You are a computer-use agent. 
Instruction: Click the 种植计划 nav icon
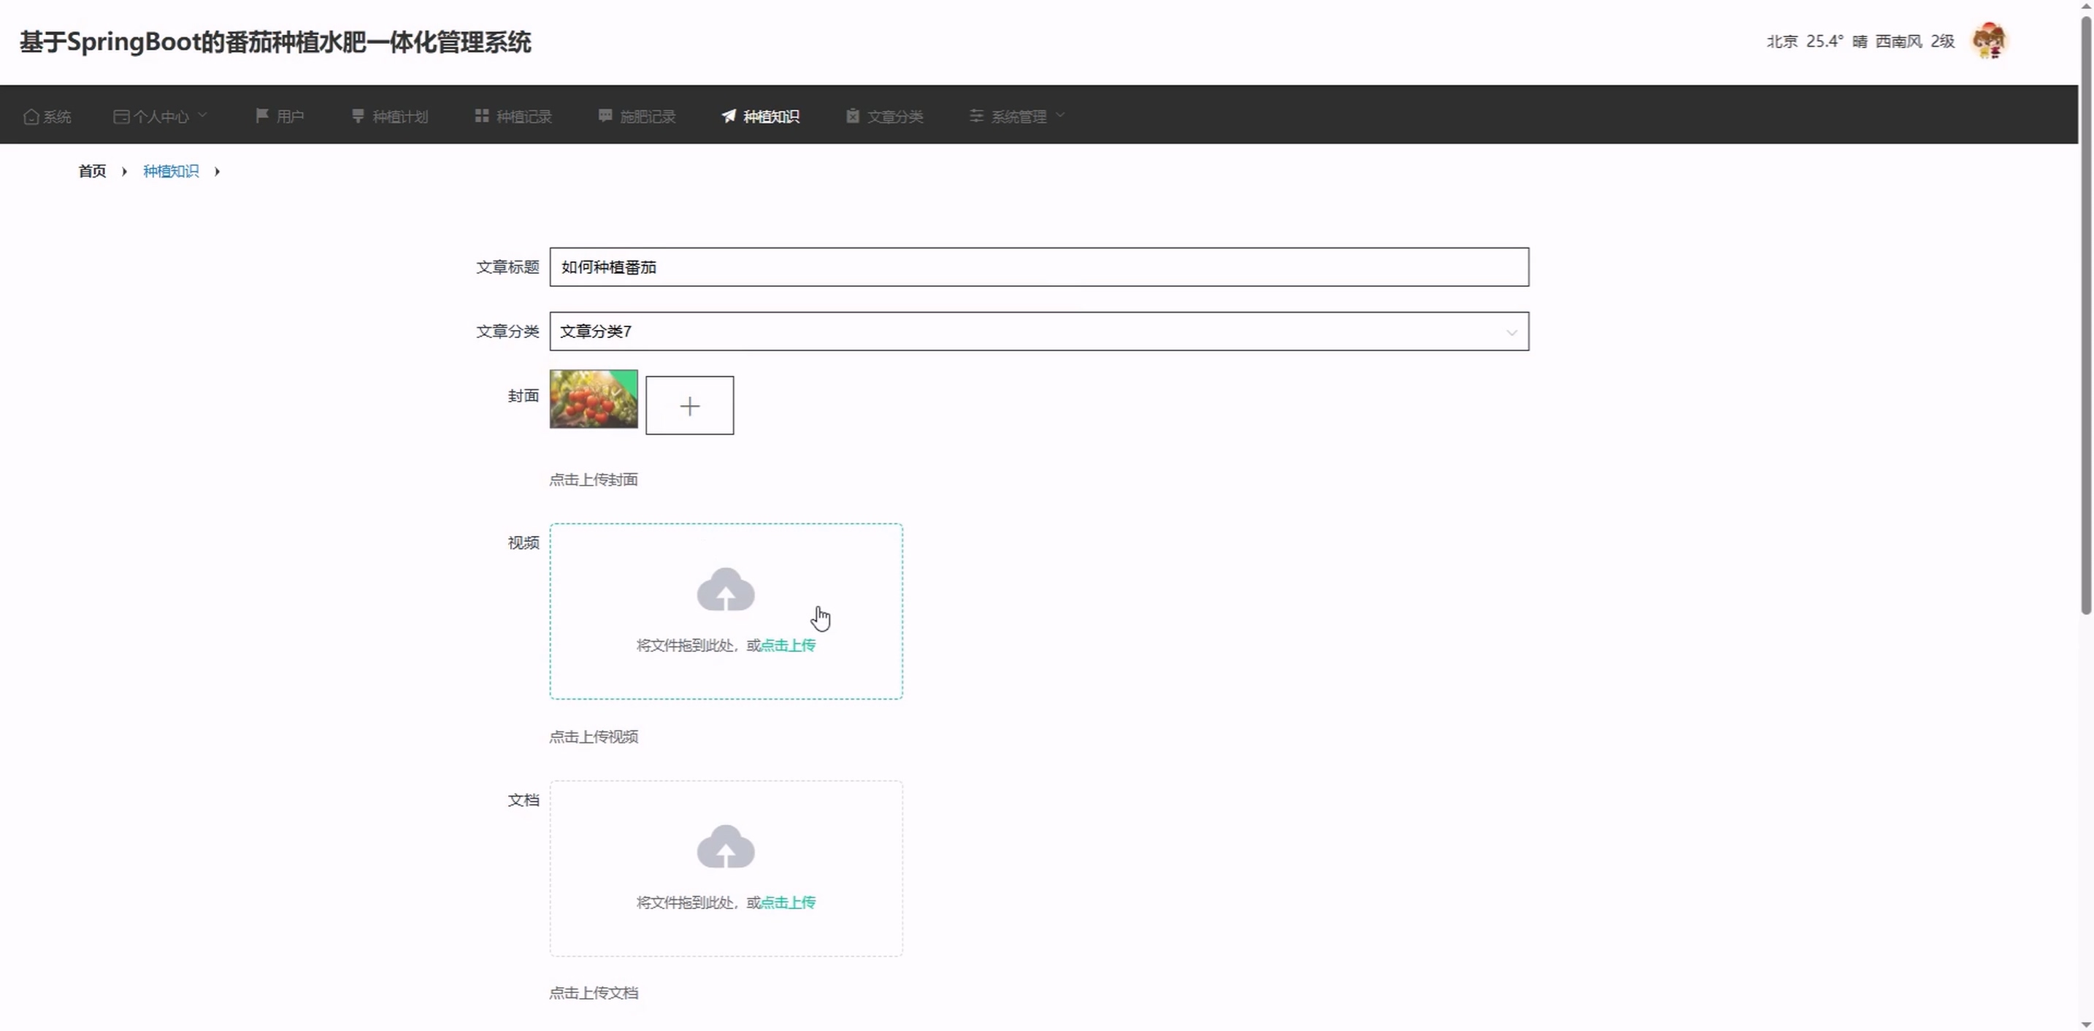358,115
